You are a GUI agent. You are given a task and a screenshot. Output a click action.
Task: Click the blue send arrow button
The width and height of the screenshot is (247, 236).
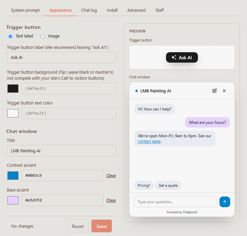point(224,202)
